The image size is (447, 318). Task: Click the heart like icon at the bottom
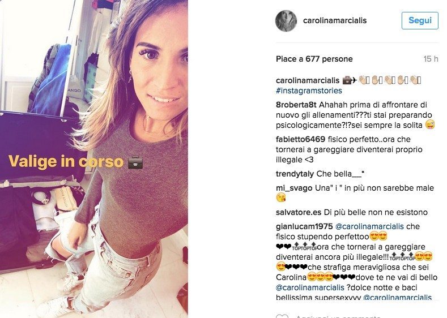click(282, 315)
